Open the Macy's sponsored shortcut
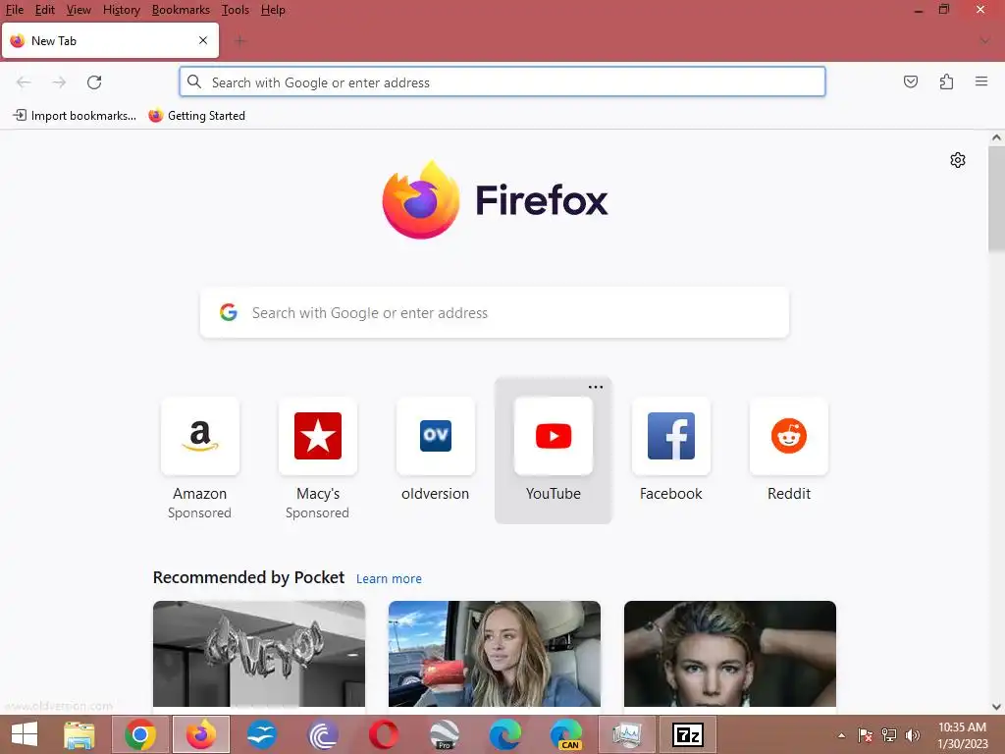The width and height of the screenshot is (1005, 754). 317,436
